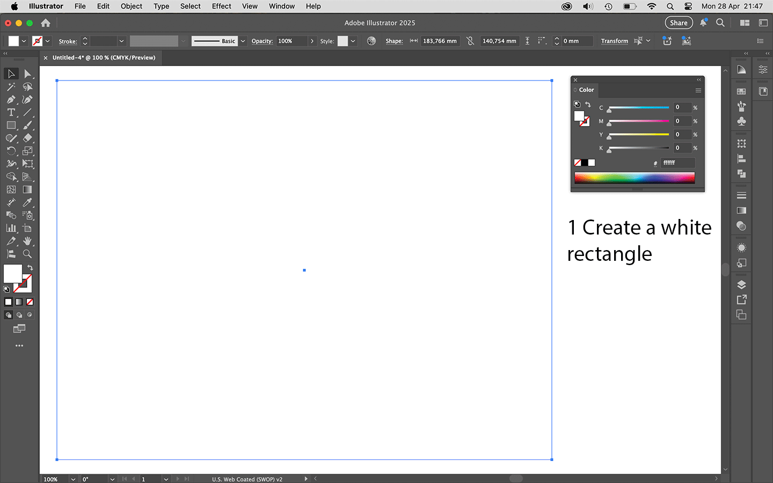Activate the Line Segment tool
Screen dimensions: 773x483
pyautogui.click(x=27, y=112)
